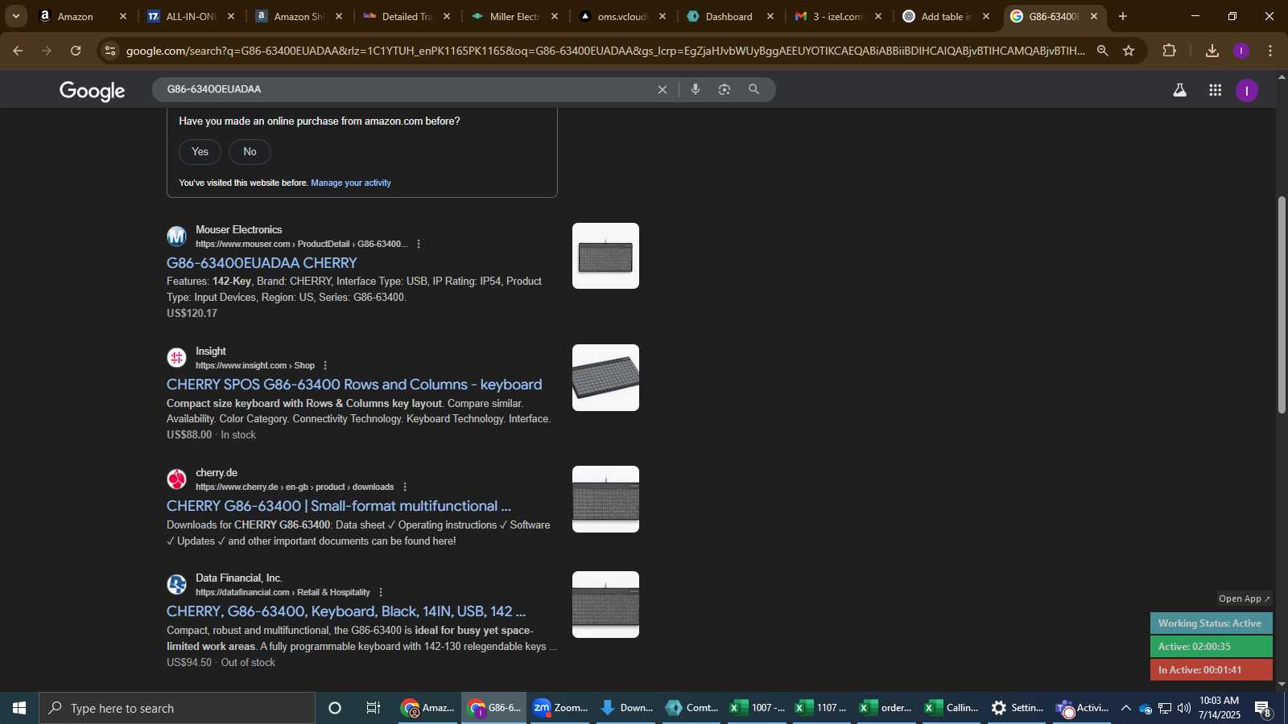The height and width of the screenshot is (724, 1288).
Task: Submit search with magnifying glass icon
Action: 753,89
